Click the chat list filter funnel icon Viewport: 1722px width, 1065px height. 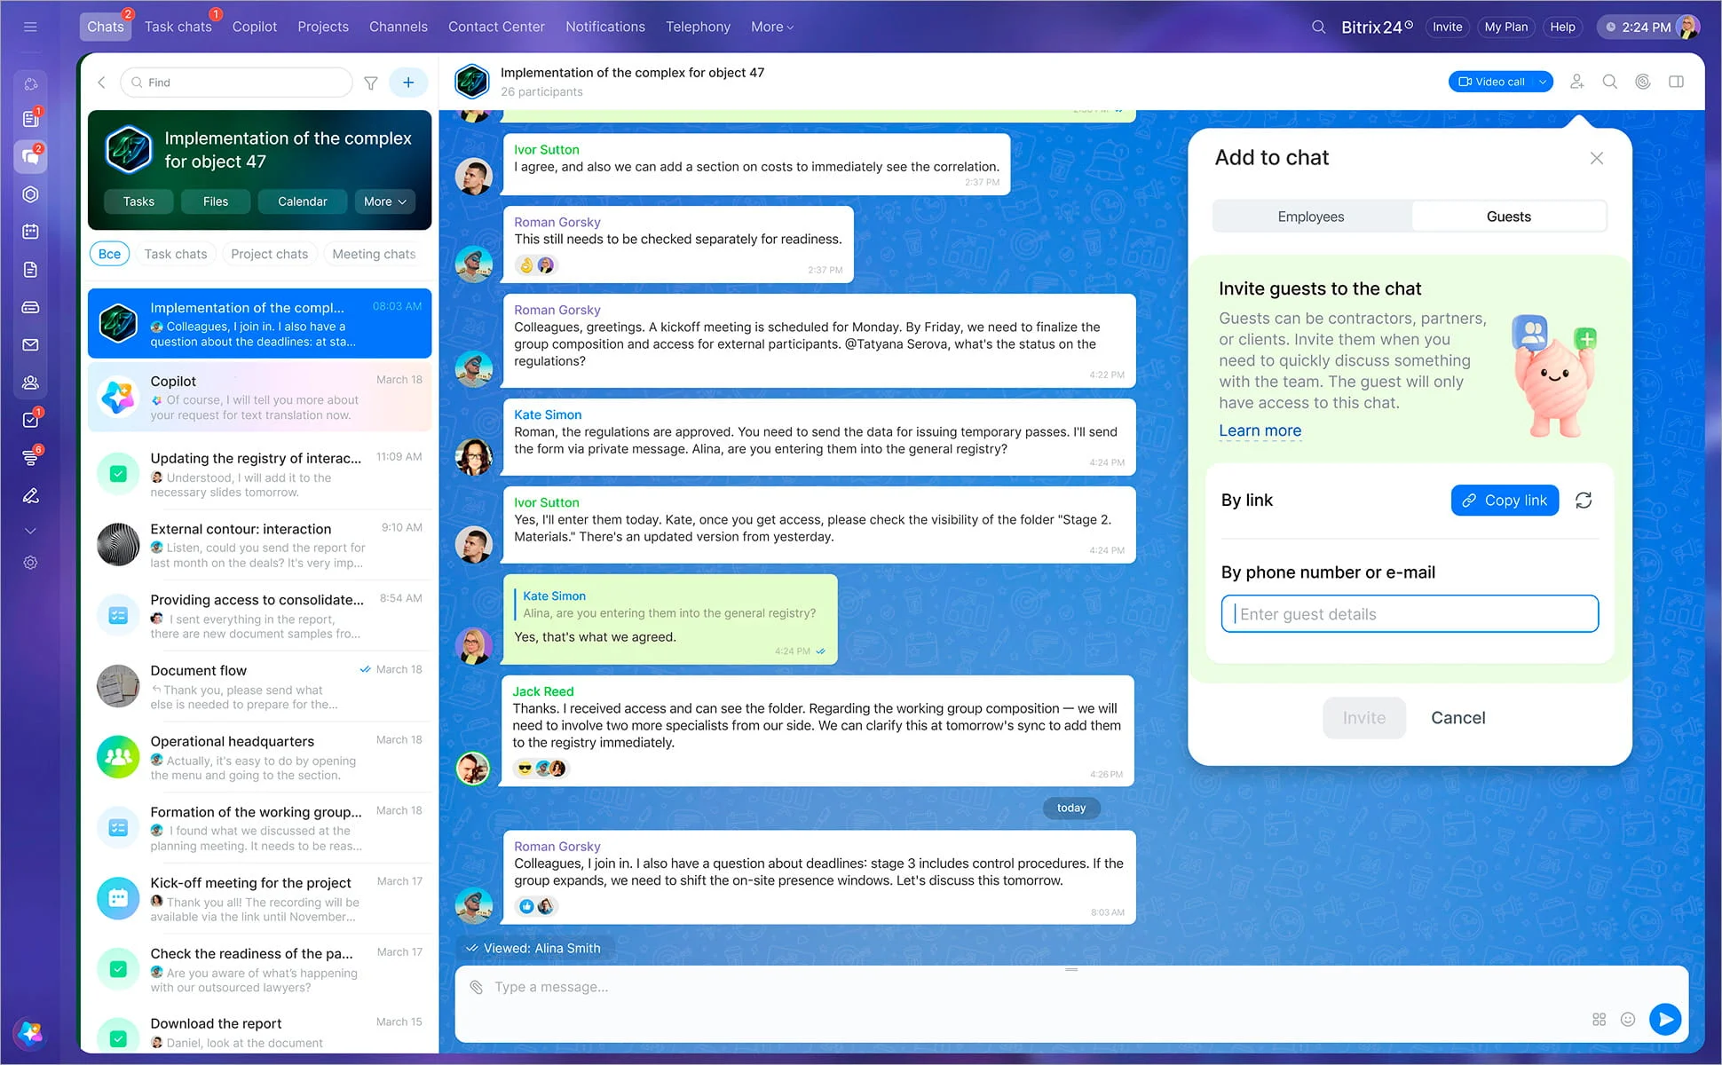point(371,83)
